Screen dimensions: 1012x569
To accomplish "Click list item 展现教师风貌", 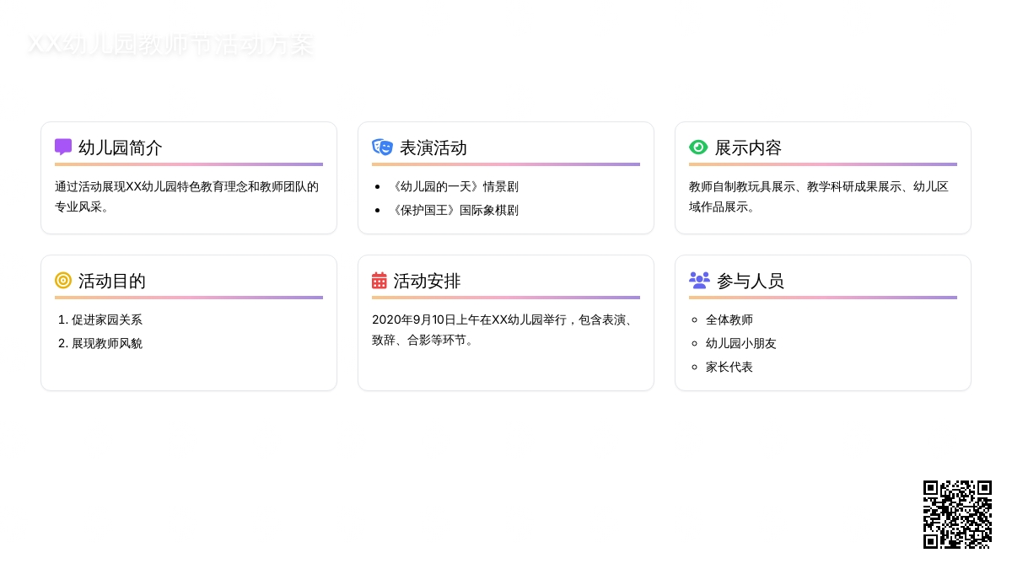I will (x=107, y=343).
